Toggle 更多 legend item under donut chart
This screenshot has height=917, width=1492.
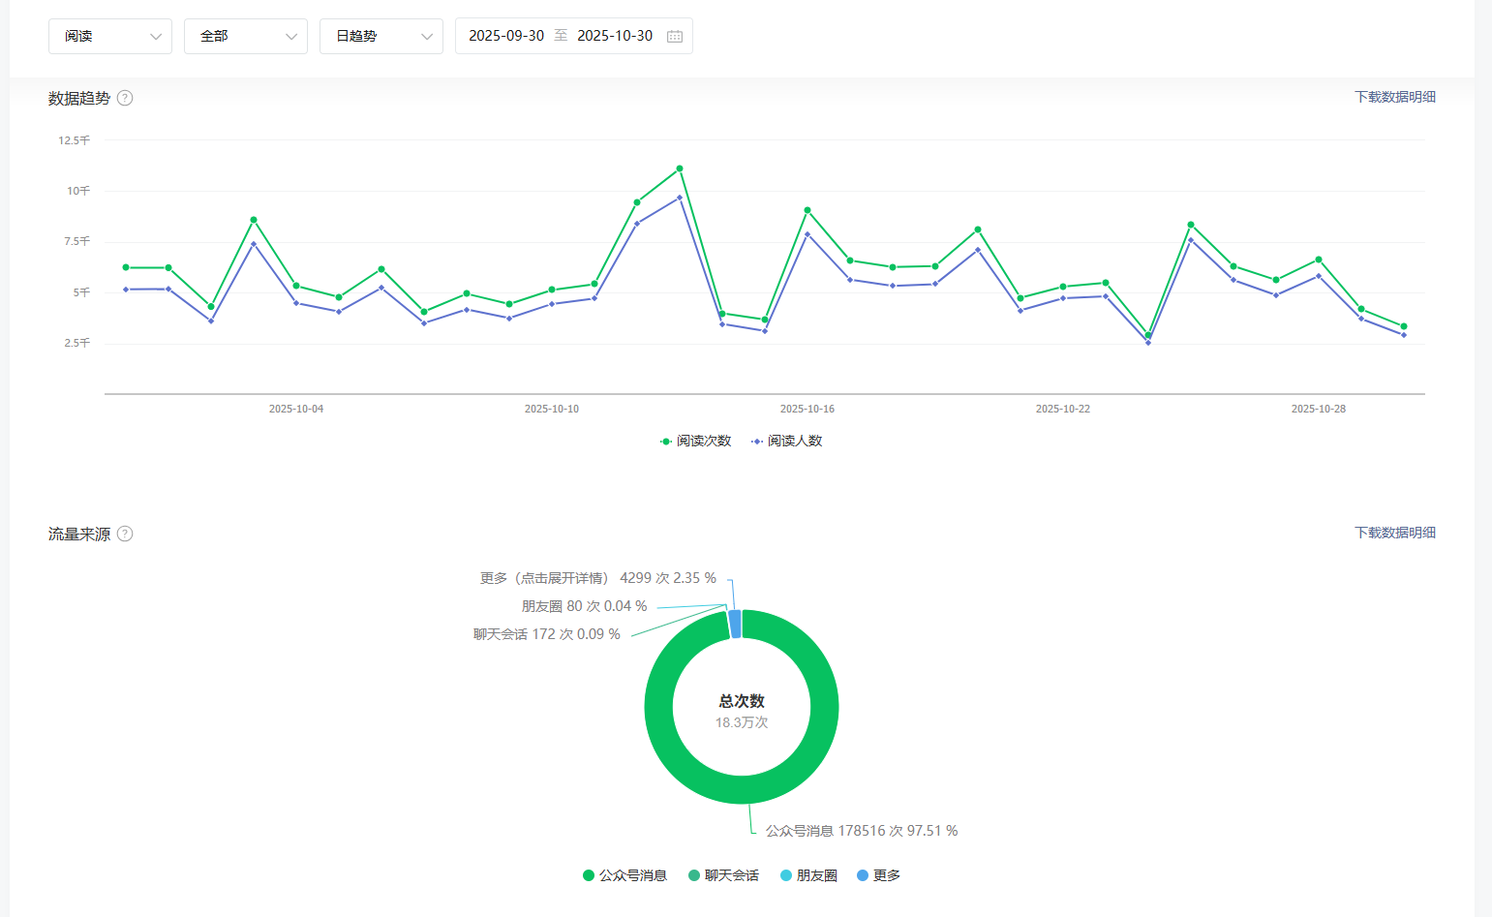point(878,875)
